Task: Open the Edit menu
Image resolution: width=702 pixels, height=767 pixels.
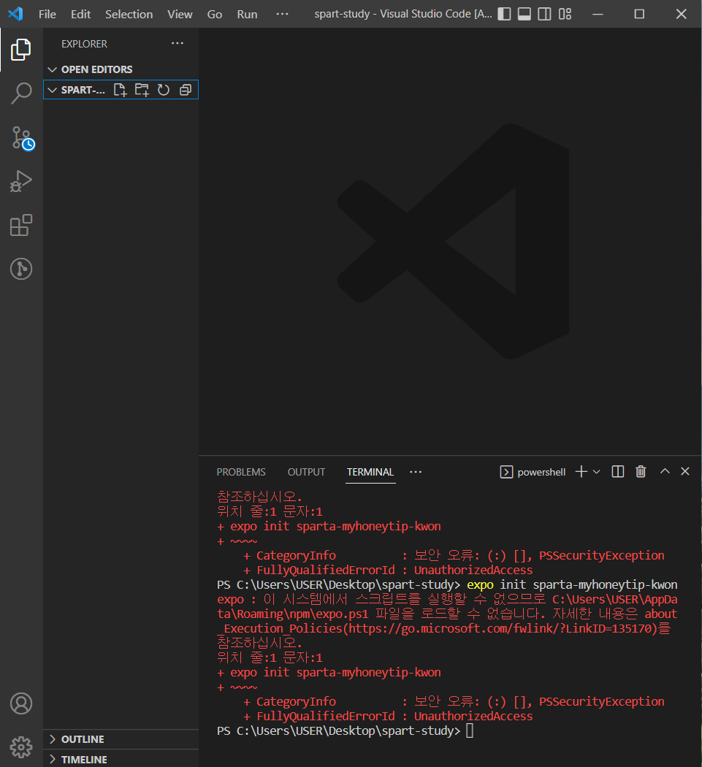Action: point(80,14)
